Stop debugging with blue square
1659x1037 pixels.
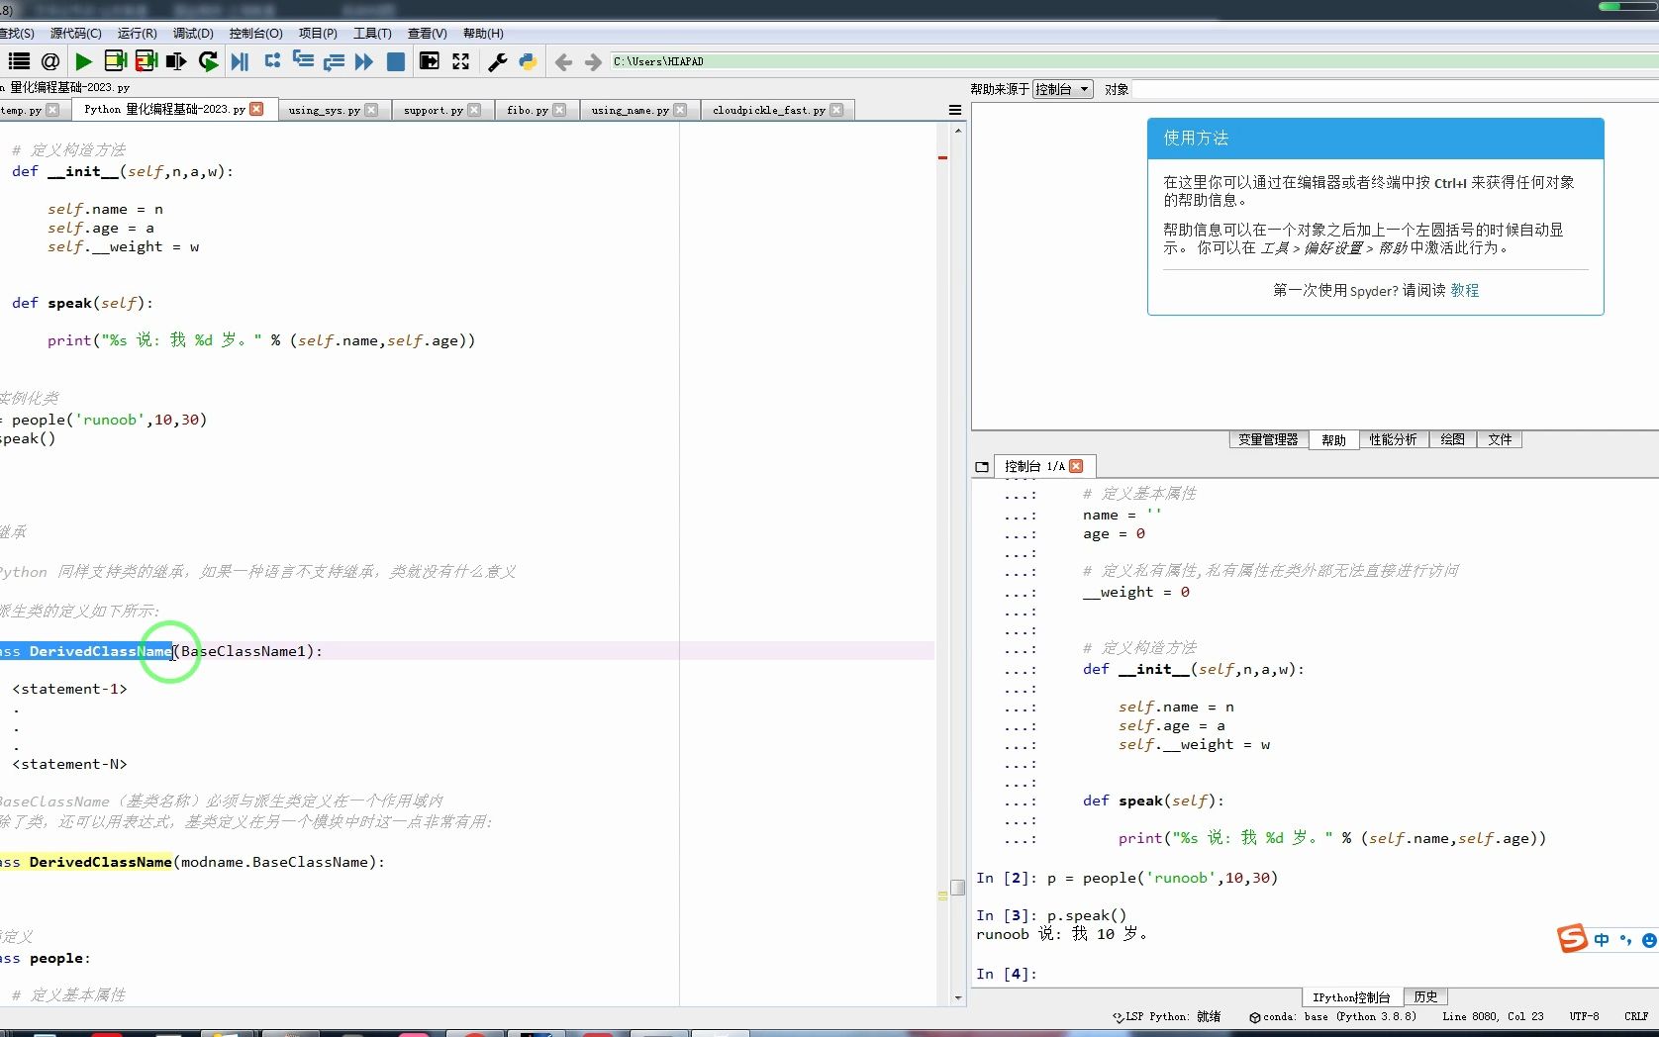(396, 61)
